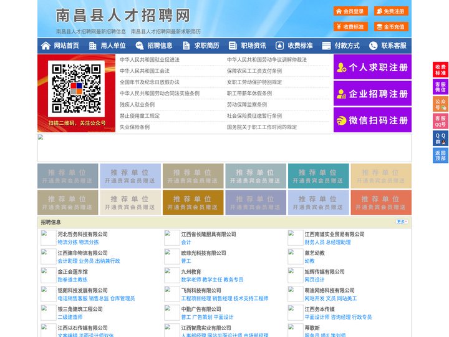
Task: Open link 社会保险费征缴暂行条例
Action: tap(254, 116)
